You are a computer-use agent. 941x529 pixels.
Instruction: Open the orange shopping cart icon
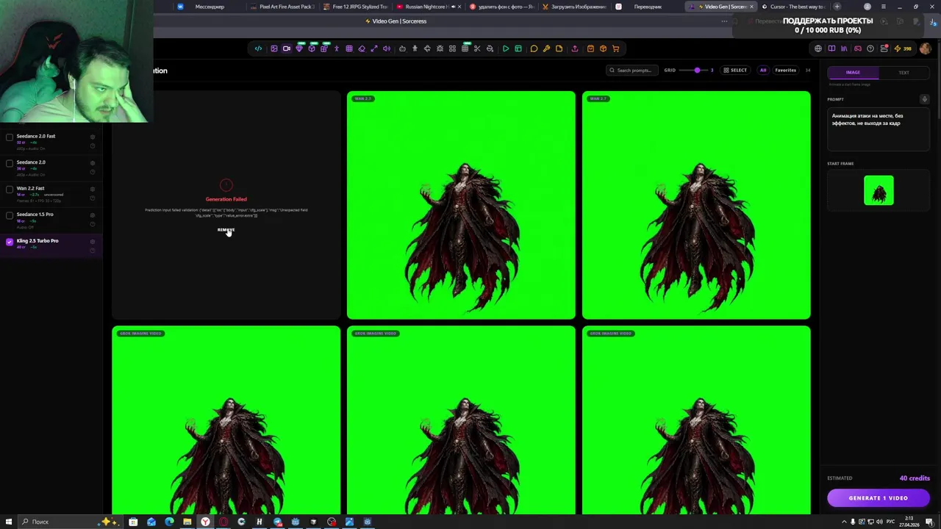[615, 48]
